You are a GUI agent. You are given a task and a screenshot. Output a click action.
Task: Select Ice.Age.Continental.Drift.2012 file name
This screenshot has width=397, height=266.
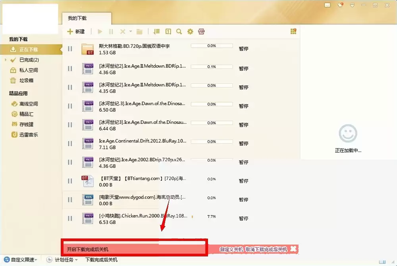[143, 141]
